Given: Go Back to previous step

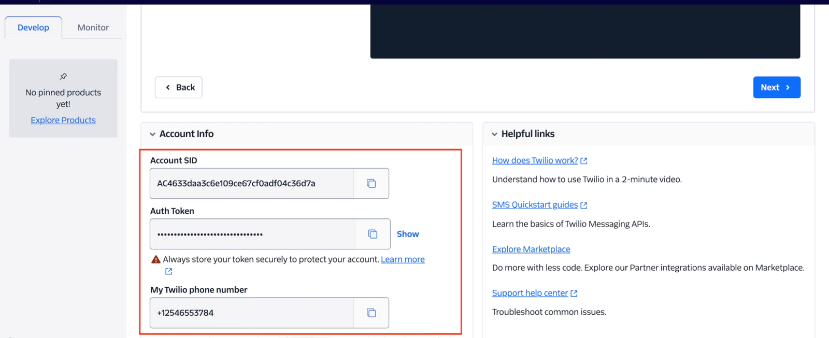Looking at the screenshot, I should tap(179, 87).
